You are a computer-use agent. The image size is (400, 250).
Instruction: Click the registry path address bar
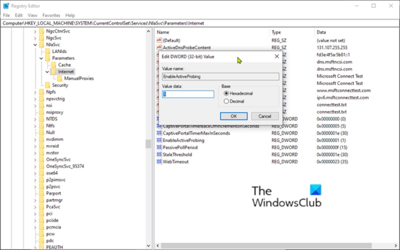[200, 23]
